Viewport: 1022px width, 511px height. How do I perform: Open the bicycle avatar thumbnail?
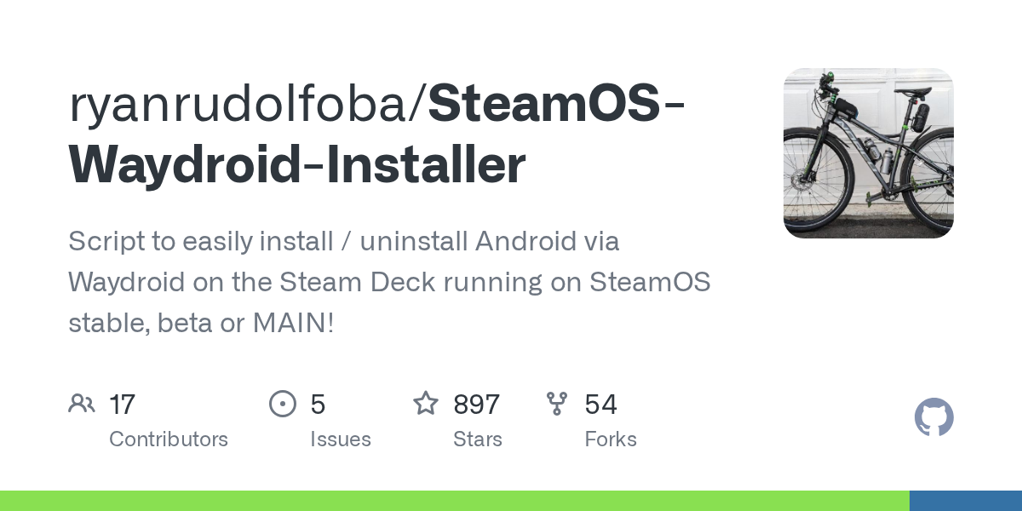coord(868,153)
